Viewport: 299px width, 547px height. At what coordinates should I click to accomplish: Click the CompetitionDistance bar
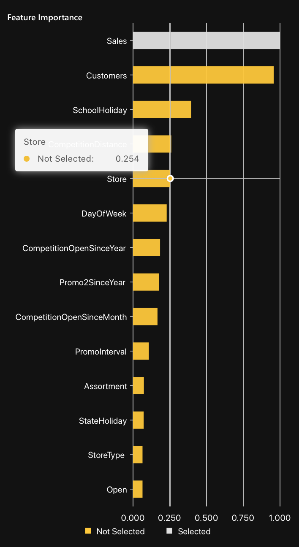160,144
